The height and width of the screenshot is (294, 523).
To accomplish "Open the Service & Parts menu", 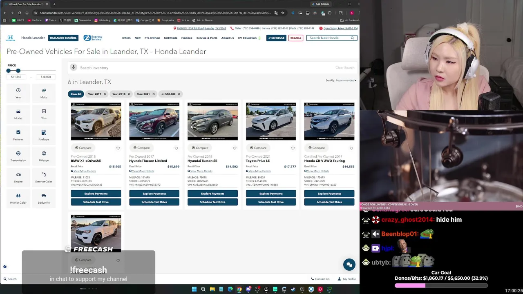I will pos(207,38).
